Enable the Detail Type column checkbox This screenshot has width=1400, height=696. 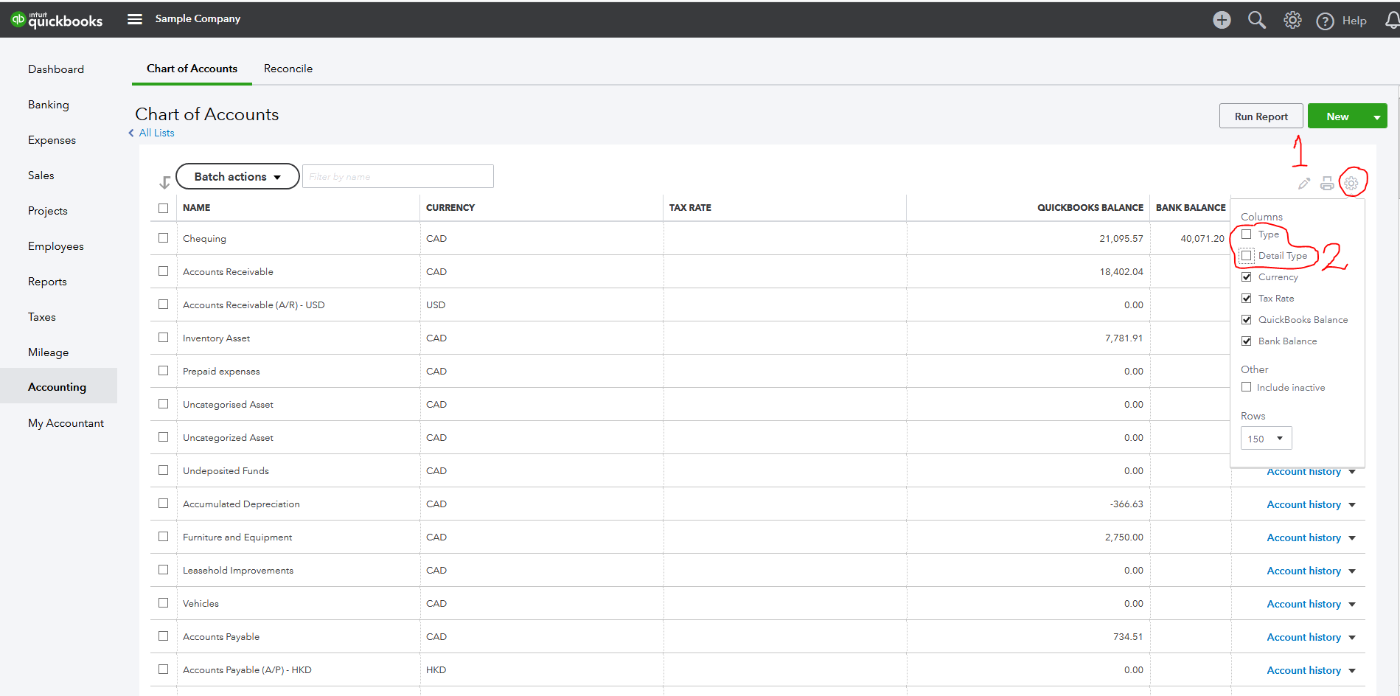[1247, 256]
